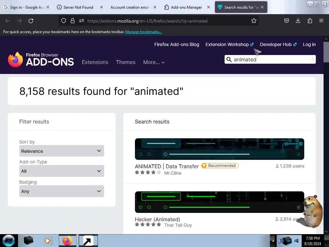Open the Downloads panel
The height and width of the screenshot is (247, 329).
pyautogui.click(x=298, y=21)
